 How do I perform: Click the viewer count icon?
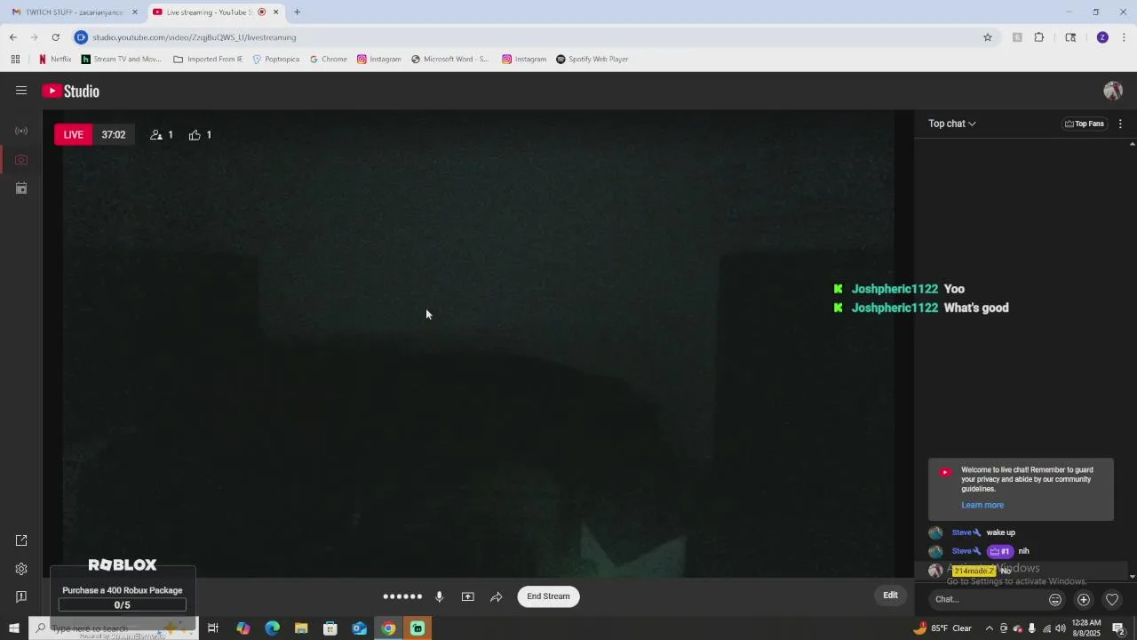coord(156,135)
